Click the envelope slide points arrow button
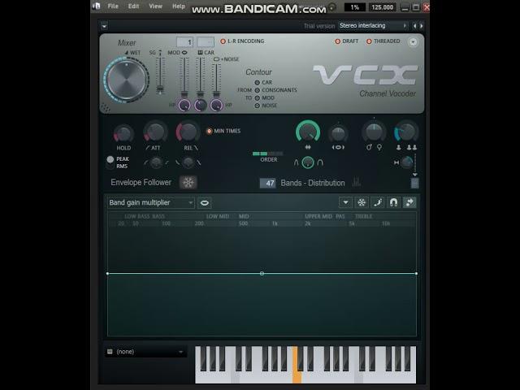520x390 pixels. (x=409, y=202)
